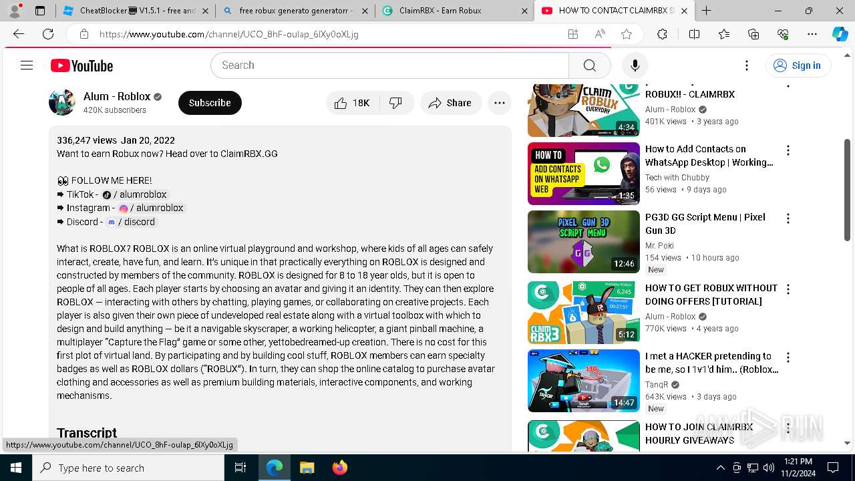This screenshot has width=855, height=481.
Task: Focus the browser address bar URL
Action: (x=229, y=34)
